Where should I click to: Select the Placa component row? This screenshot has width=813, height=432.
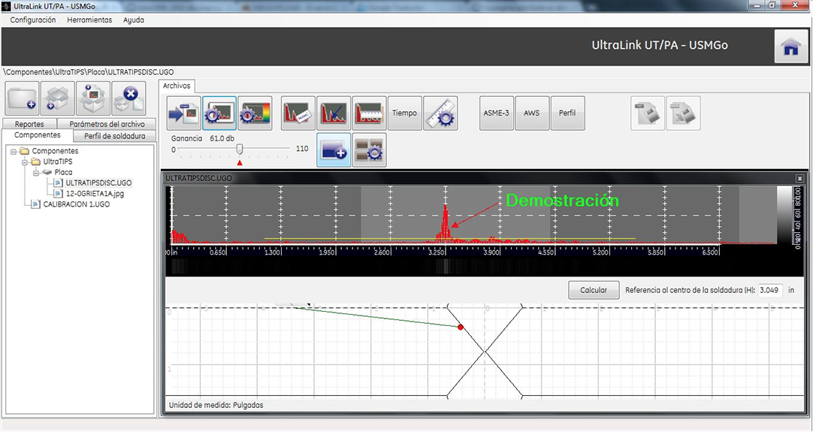63,172
